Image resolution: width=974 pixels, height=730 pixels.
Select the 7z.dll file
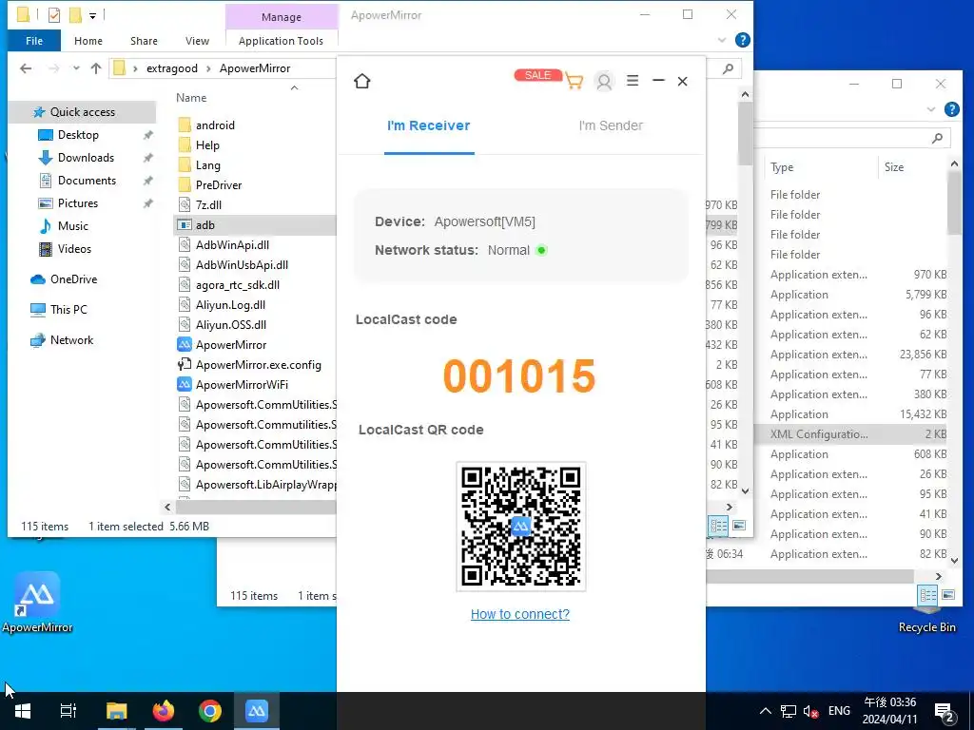pos(208,205)
